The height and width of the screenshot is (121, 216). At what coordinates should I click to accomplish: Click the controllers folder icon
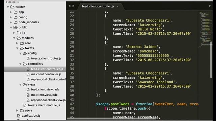[25, 64]
